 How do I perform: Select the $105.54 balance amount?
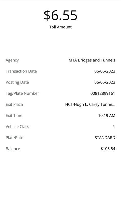(x=108, y=149)
